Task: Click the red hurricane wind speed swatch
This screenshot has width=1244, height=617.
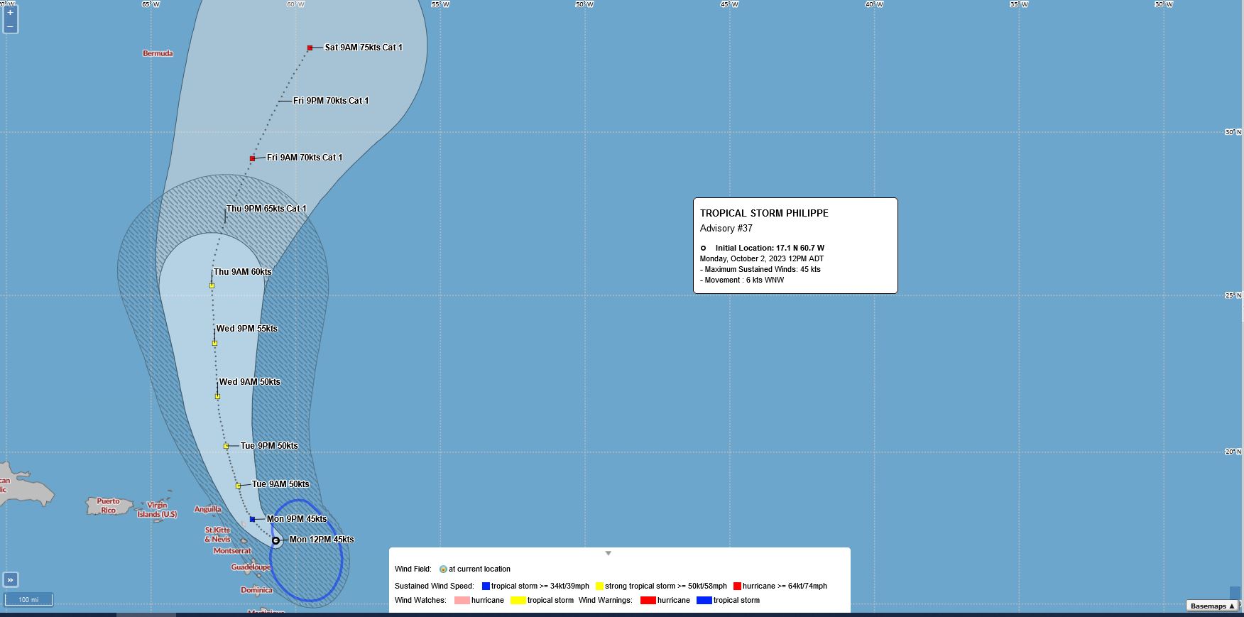Action: coord(737,586)
